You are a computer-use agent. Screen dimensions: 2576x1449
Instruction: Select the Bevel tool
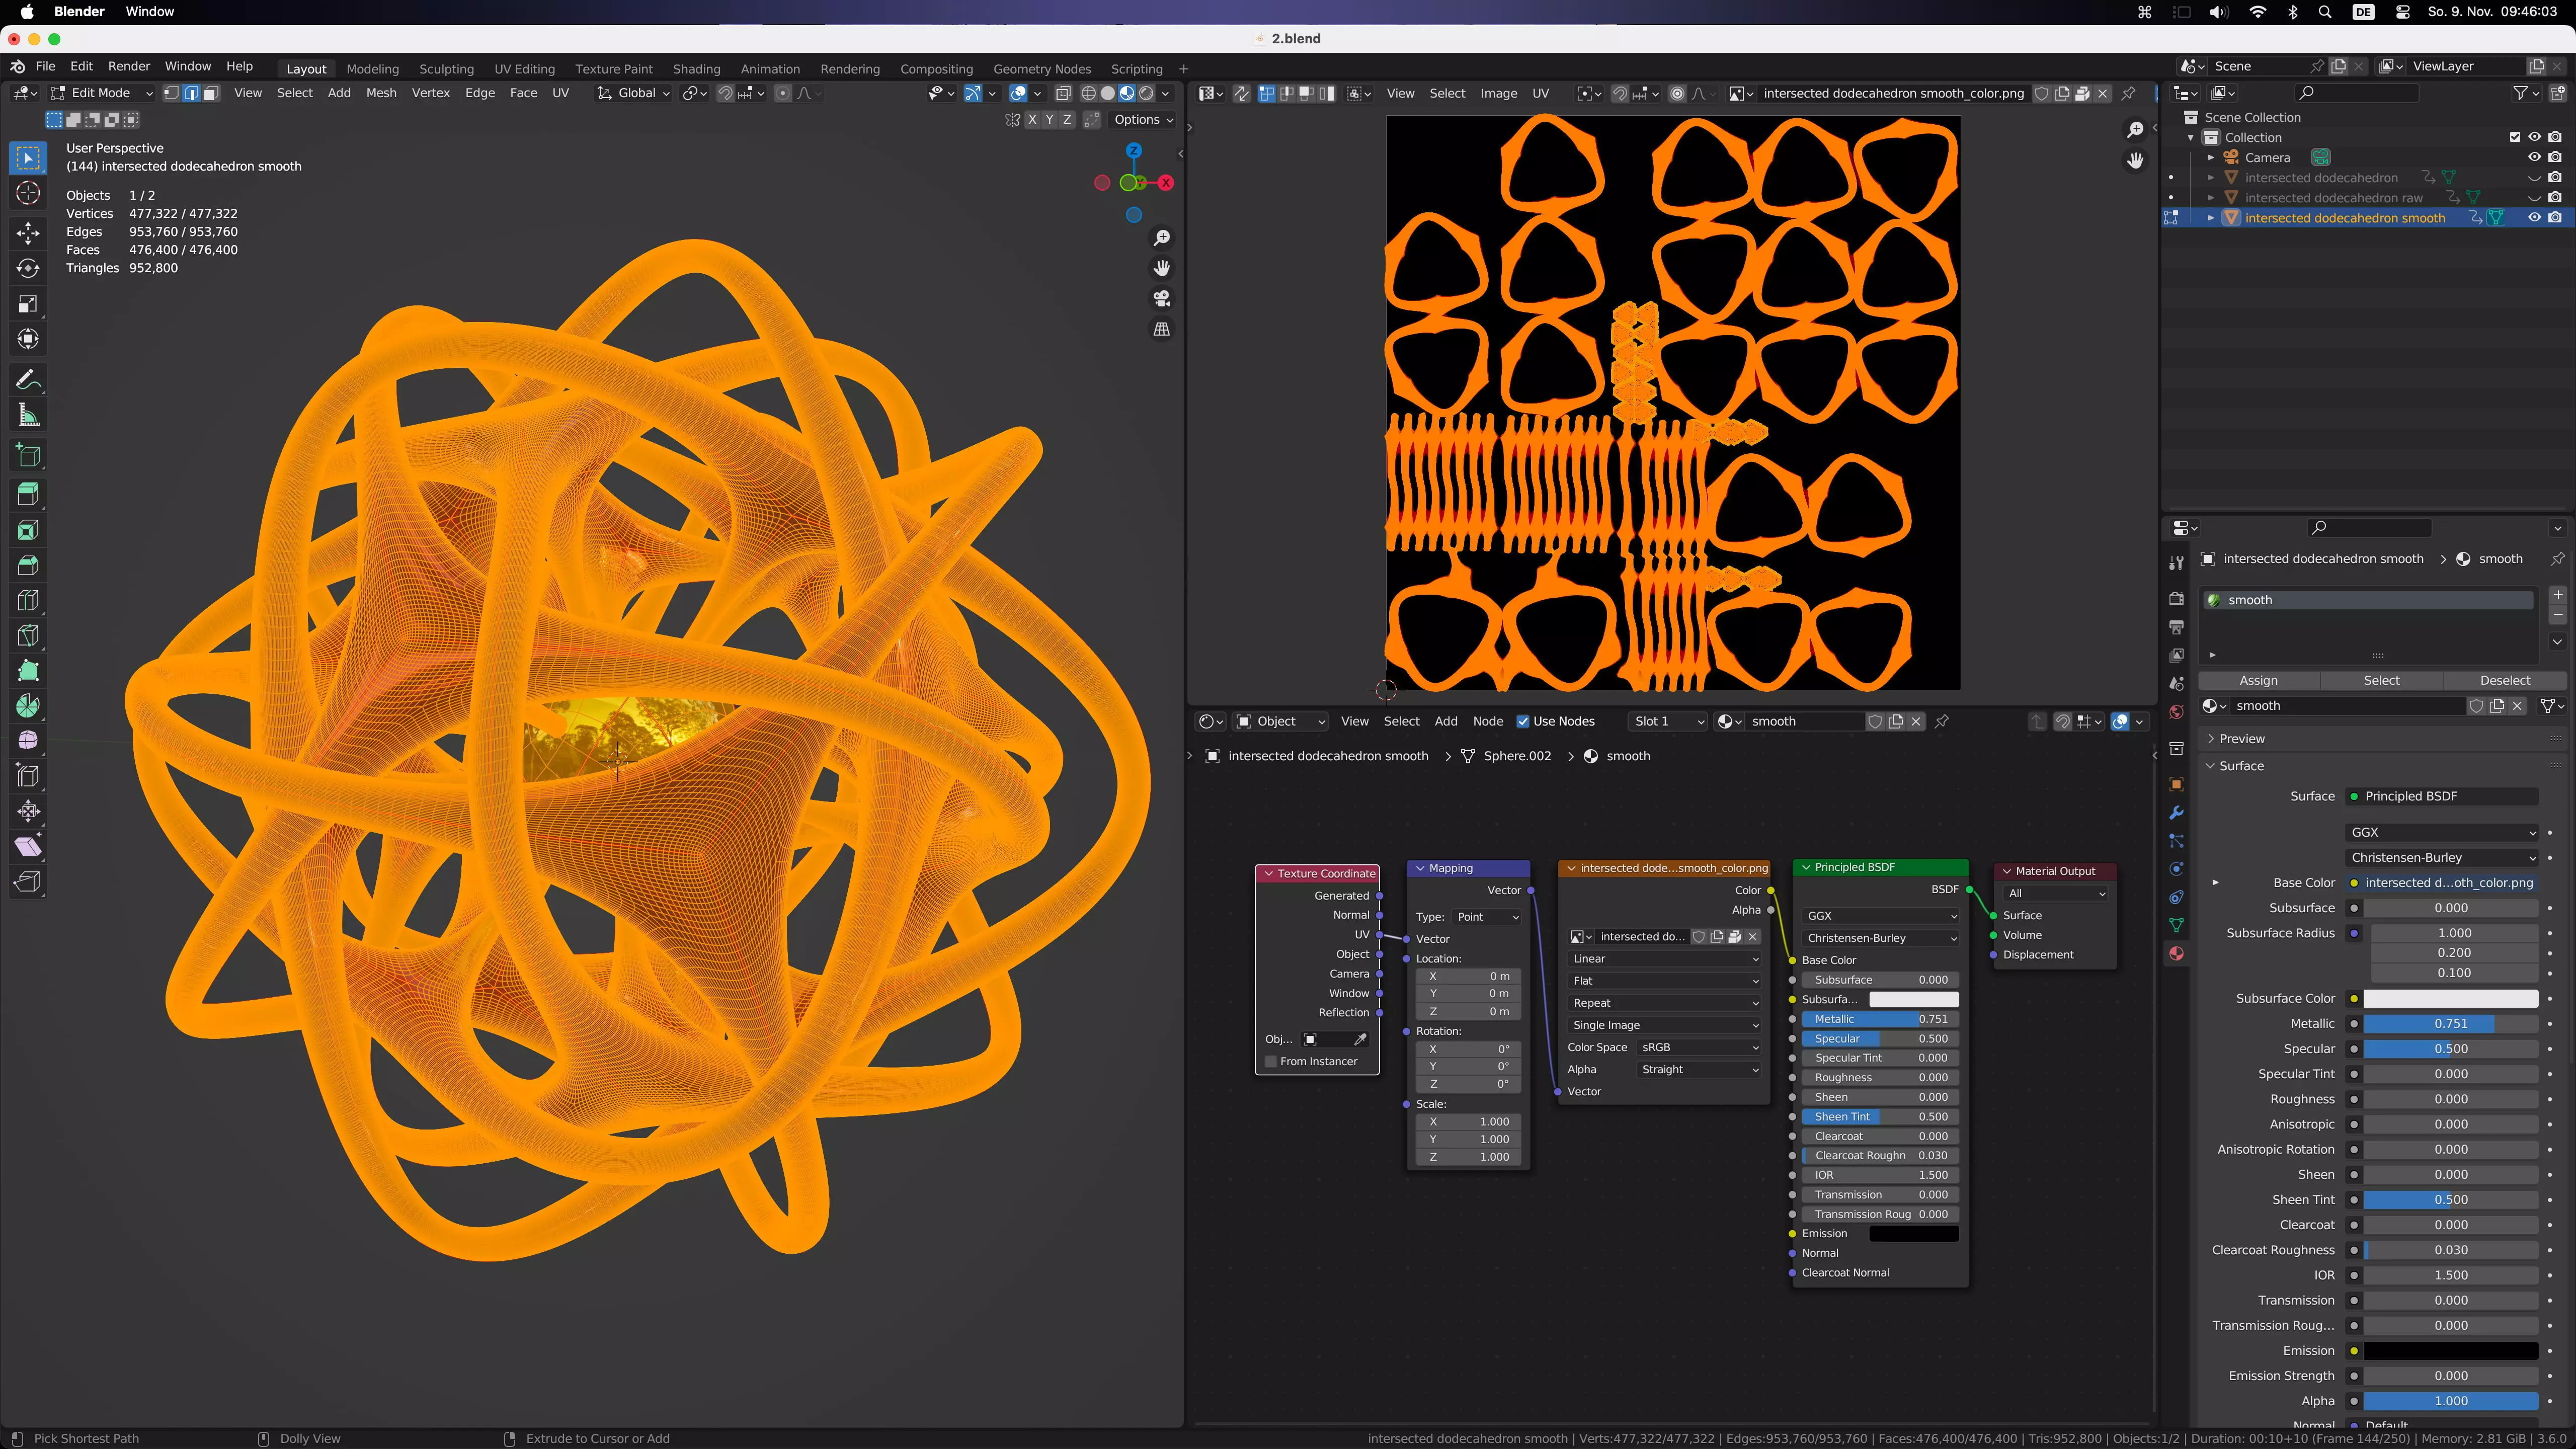(28, 565)
